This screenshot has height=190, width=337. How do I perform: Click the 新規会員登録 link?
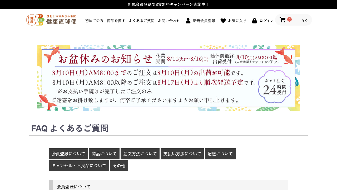pyautogui.click(x=204, y=21)
